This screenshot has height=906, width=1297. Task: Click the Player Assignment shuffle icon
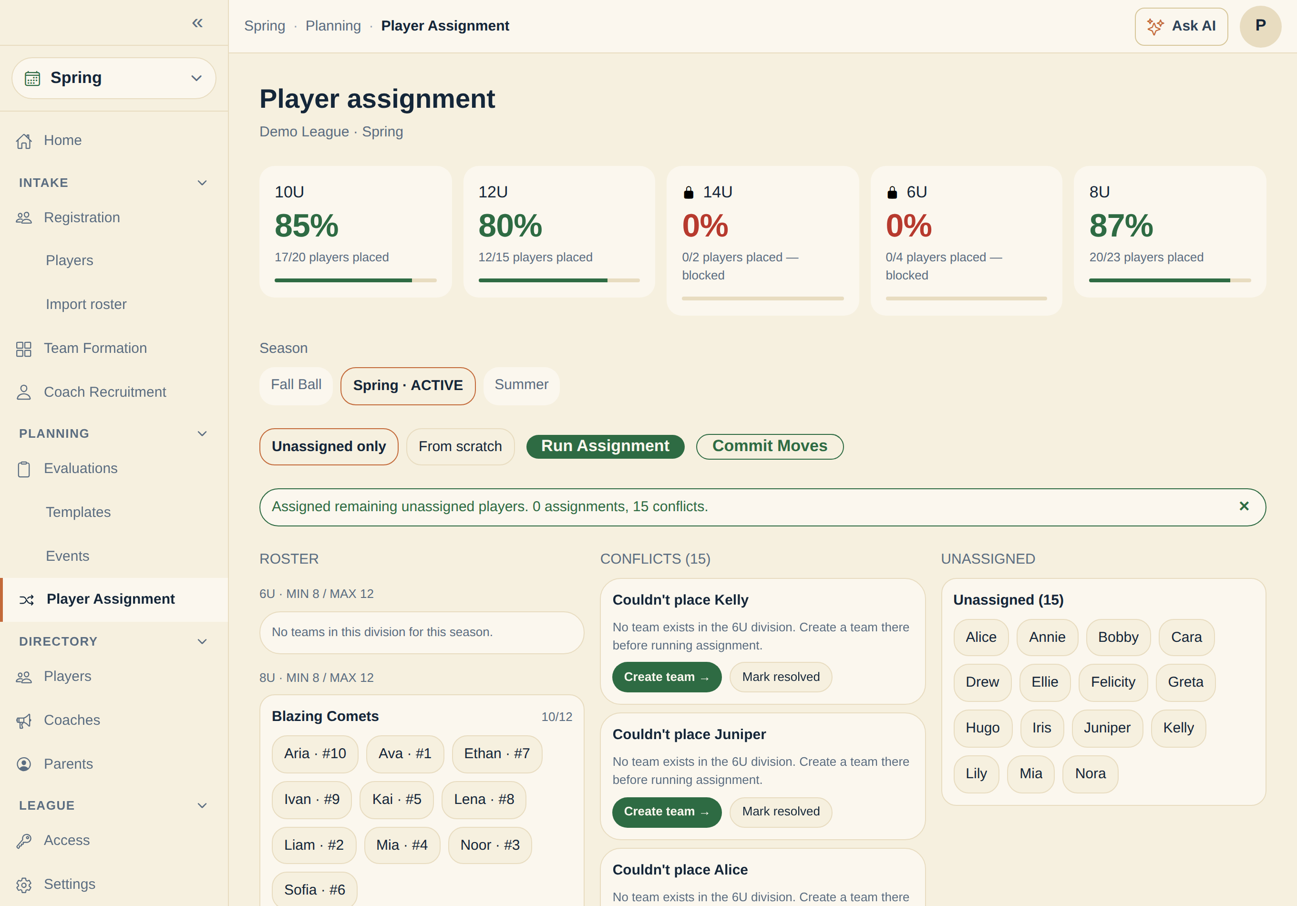(x=27, y=599)
